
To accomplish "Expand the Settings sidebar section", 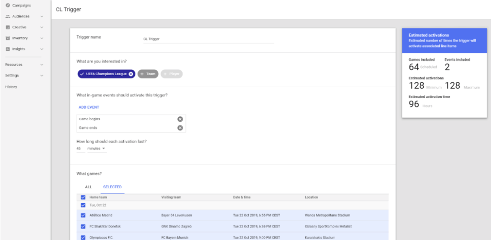I will click(24, 75).
